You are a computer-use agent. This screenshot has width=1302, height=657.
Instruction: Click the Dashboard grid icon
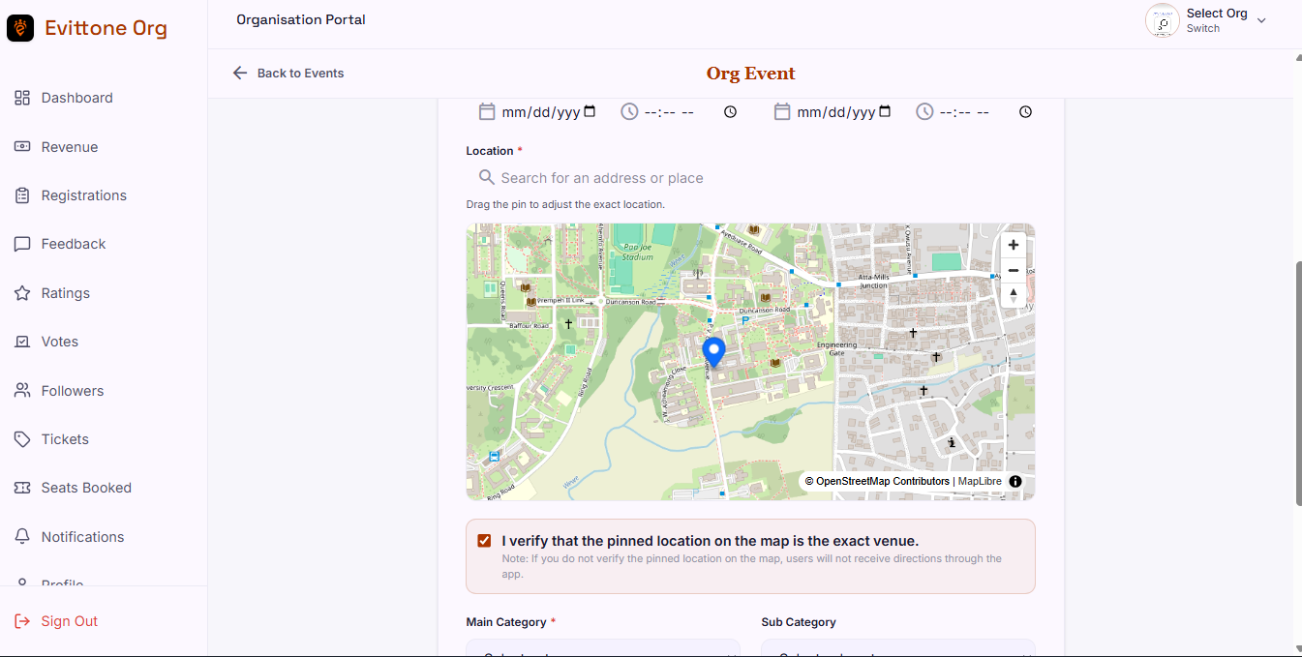tap(22, 98)
